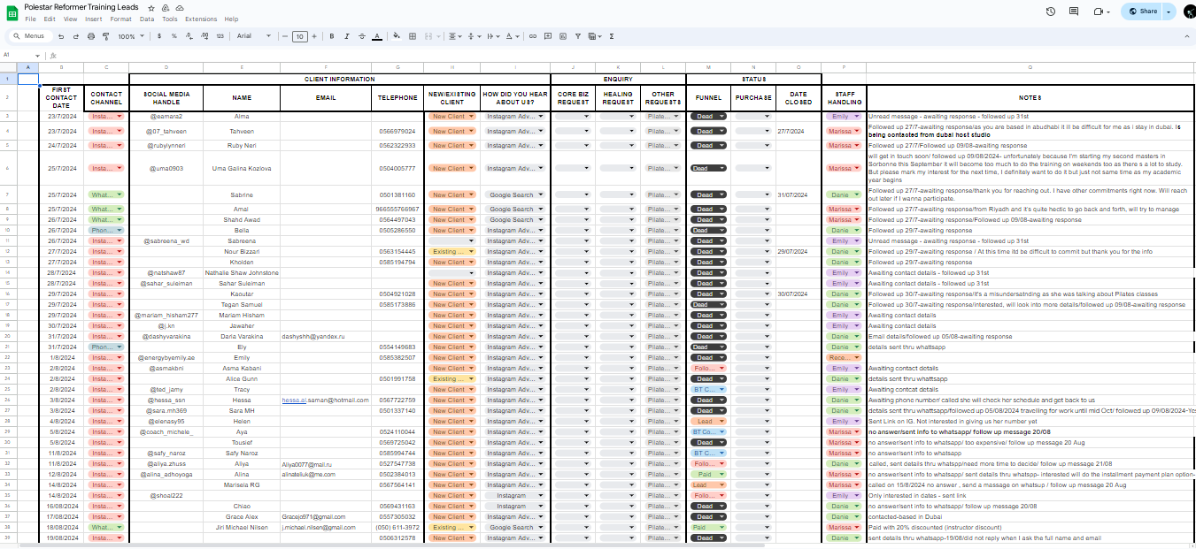The height and width of the screenshot is (549, 1196).
Task: Toggle bold formatting
Action: pos(333,36)
